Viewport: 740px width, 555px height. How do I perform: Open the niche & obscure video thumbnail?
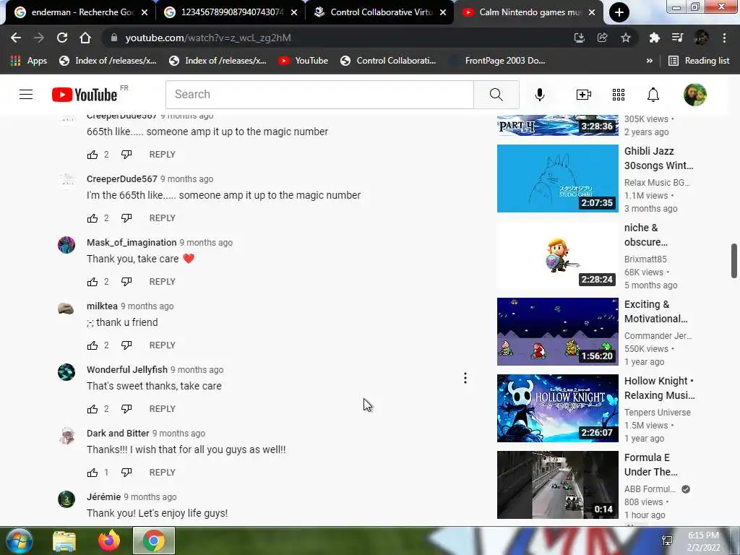pyautogui.click(x=557, y=255)
